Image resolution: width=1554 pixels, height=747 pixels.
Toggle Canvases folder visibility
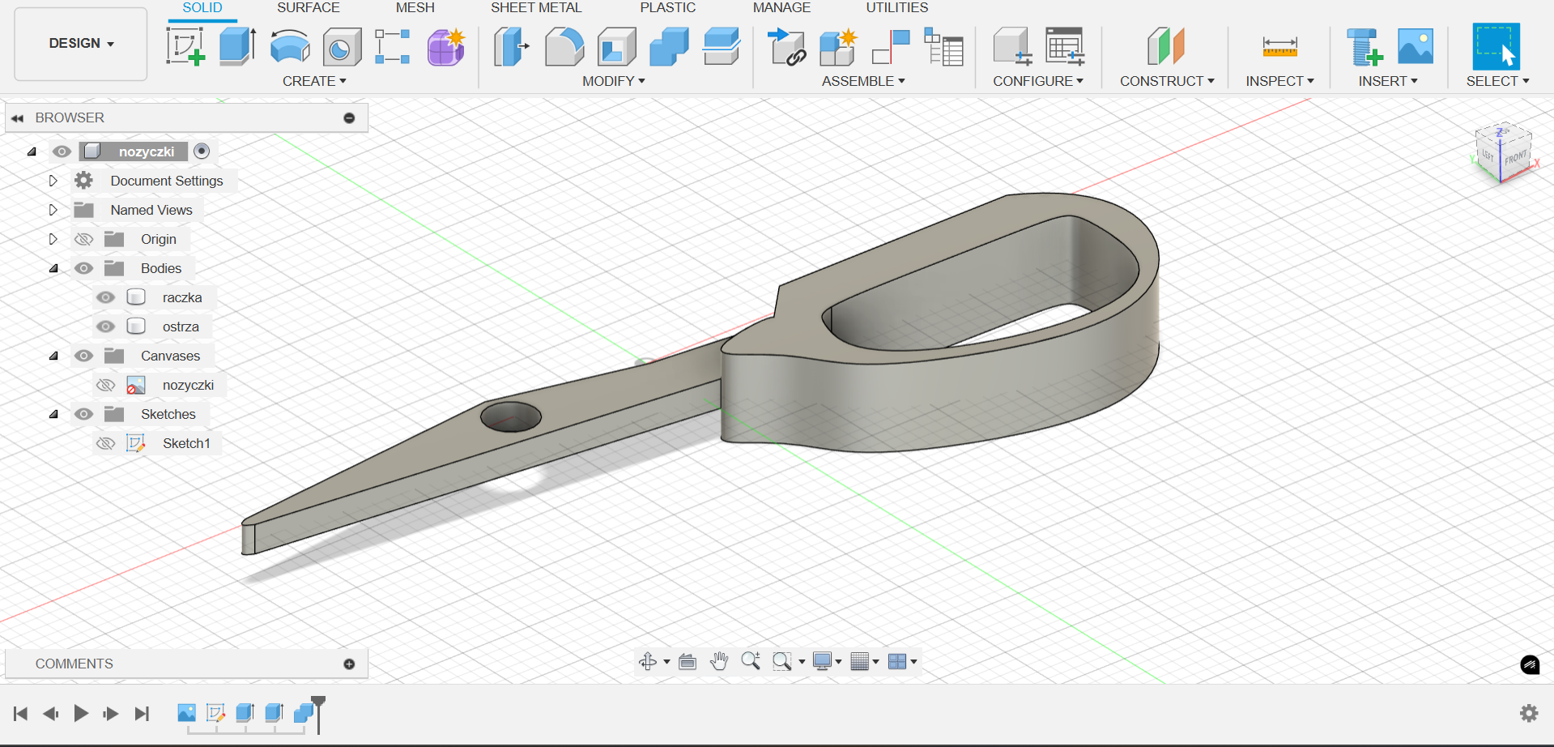(x=83, y=356)
